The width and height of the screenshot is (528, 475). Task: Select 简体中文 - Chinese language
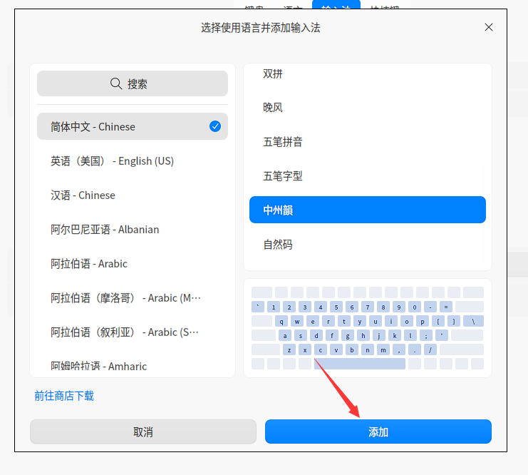(x=133, y=126)
